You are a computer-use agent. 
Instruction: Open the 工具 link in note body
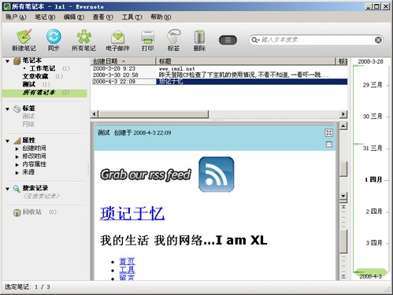[x=127, y=270]
